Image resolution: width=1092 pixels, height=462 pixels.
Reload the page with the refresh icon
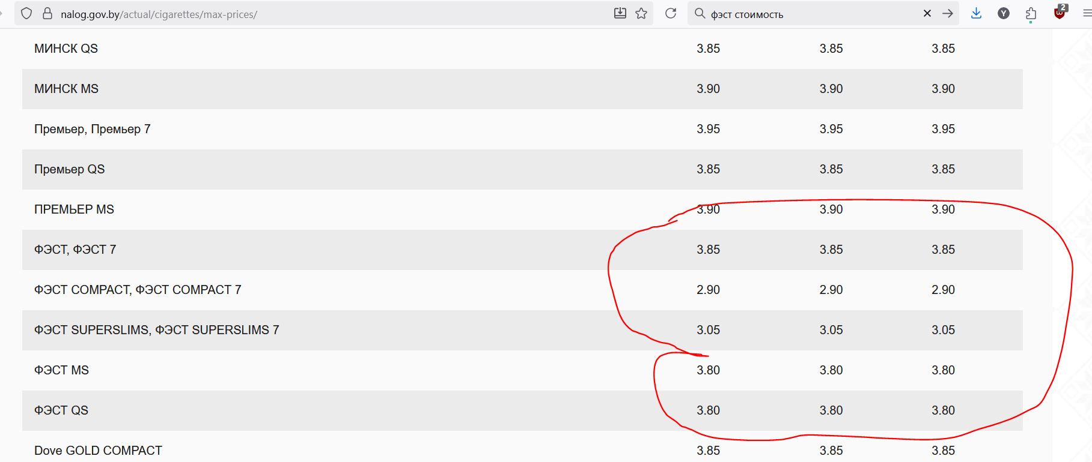pyautogui.click(x=671, y=13)
